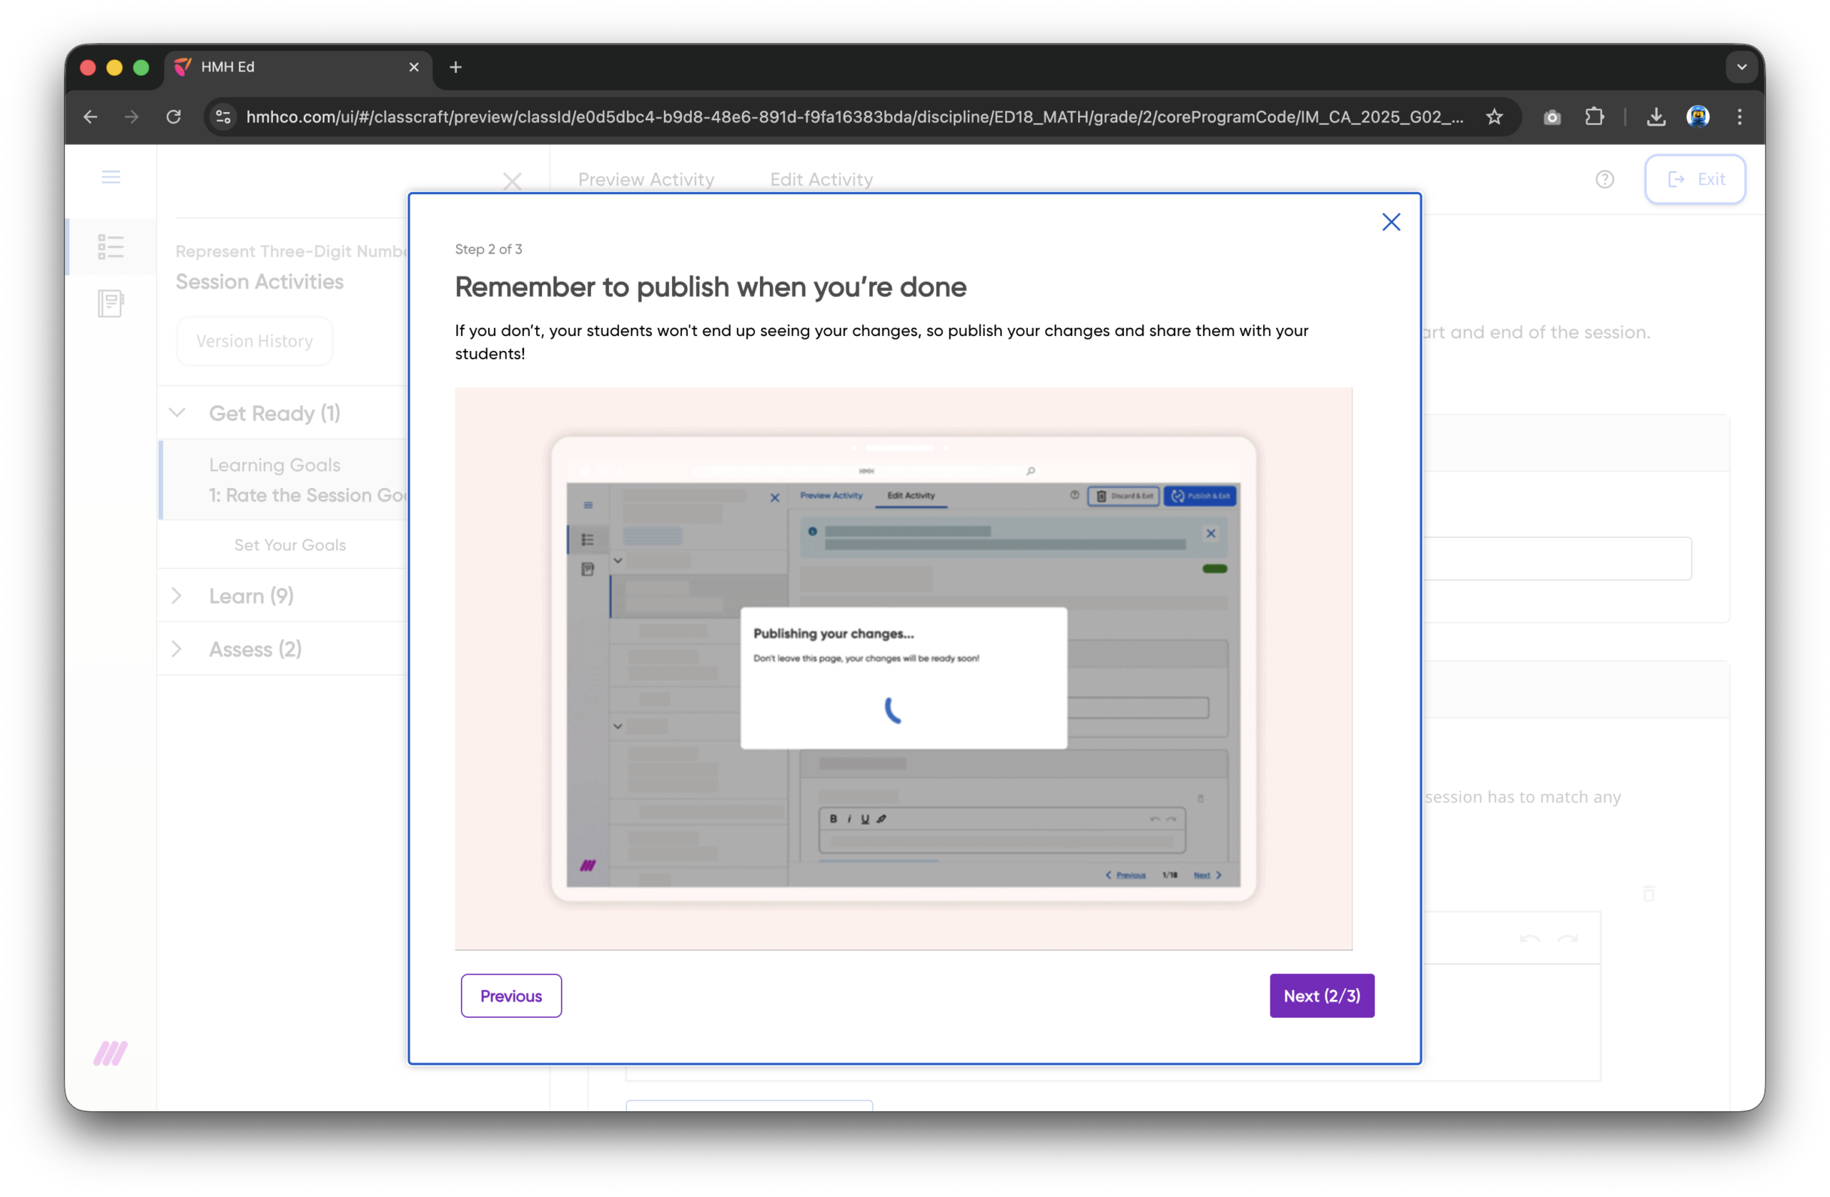The height and width of the screenshot is (1197, 1830).
Task: Click the tutorial preview image
Action: pos(903,668)
